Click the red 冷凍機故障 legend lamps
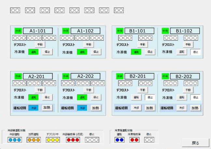This screenshot has height=149, width=211. (134, 140)
